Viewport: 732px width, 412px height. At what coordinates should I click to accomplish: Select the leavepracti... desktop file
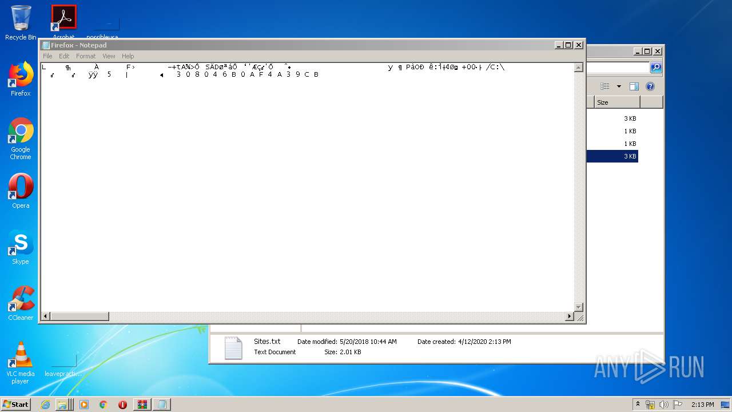tap(63, 365)
